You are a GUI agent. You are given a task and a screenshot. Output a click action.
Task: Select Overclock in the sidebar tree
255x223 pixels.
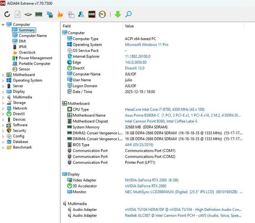click(x=27, y=53)
